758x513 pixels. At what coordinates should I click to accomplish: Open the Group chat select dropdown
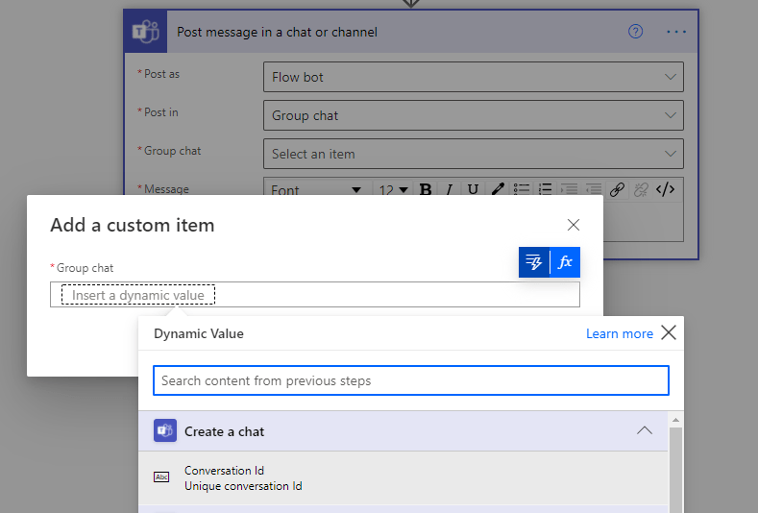(473, 154)
